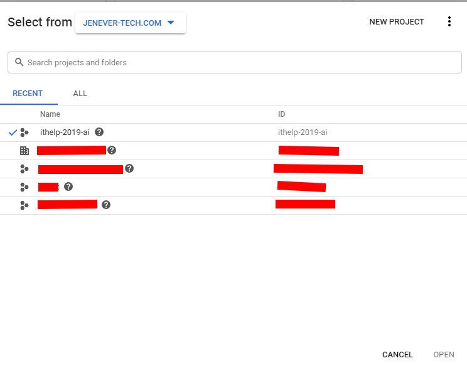The image size is (467, 368).
Task: Click the organization building icon in second row
Action: [x=24, y=151]
